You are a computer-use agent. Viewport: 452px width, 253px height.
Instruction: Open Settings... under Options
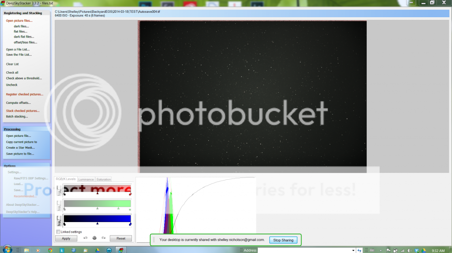(15, 172)
